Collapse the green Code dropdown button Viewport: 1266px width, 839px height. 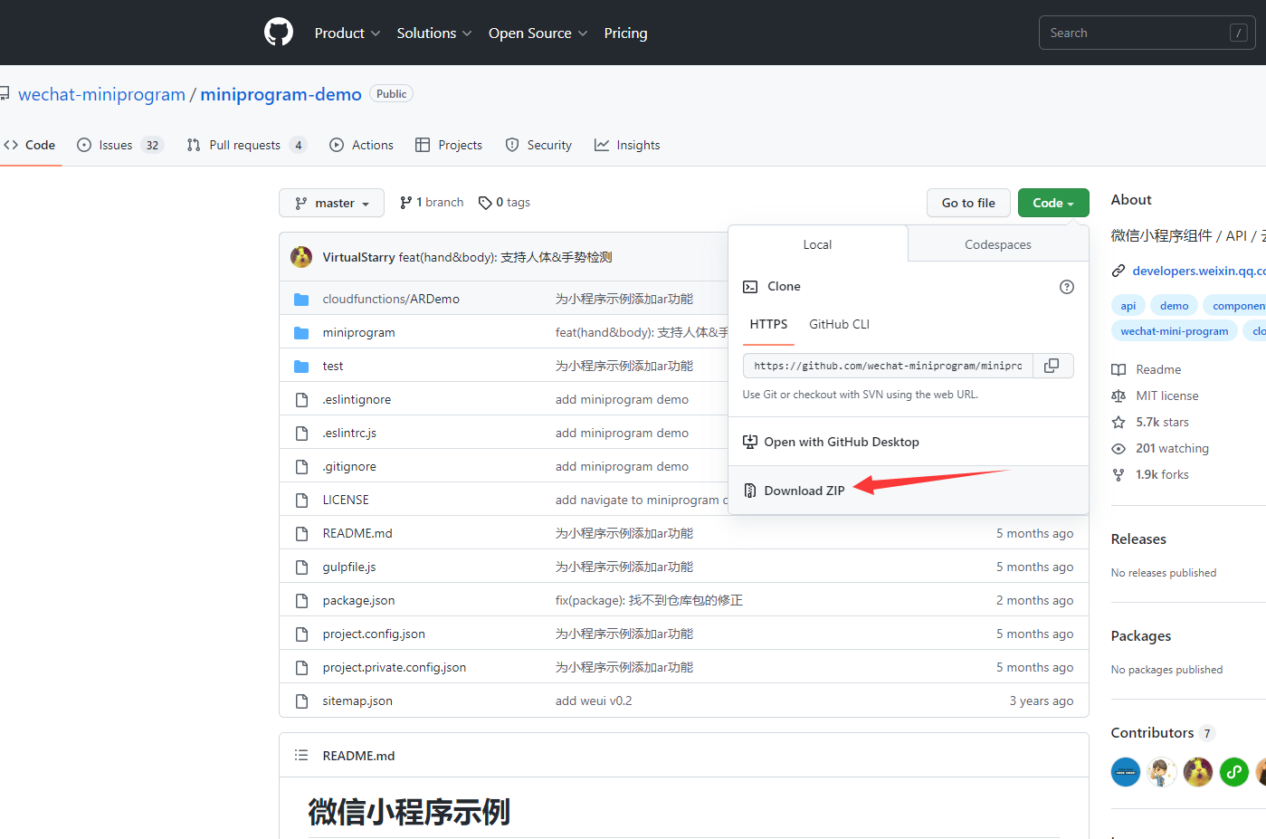(1053, 203)
